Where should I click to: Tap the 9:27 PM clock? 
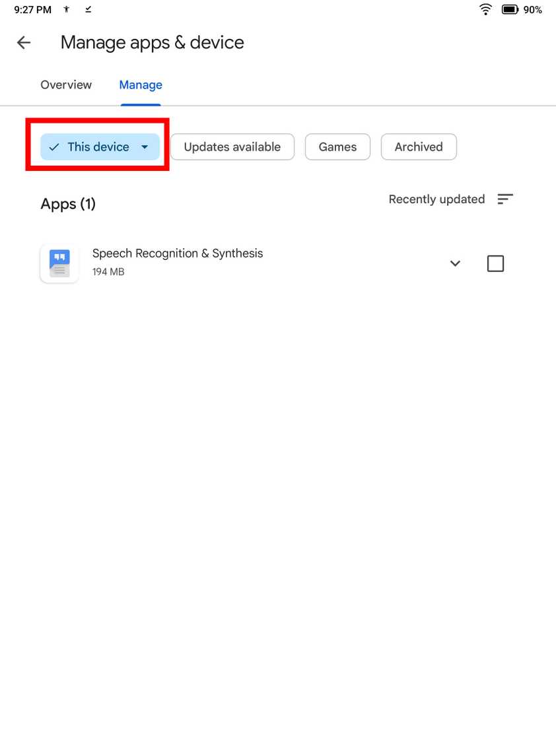click(32, 9)
